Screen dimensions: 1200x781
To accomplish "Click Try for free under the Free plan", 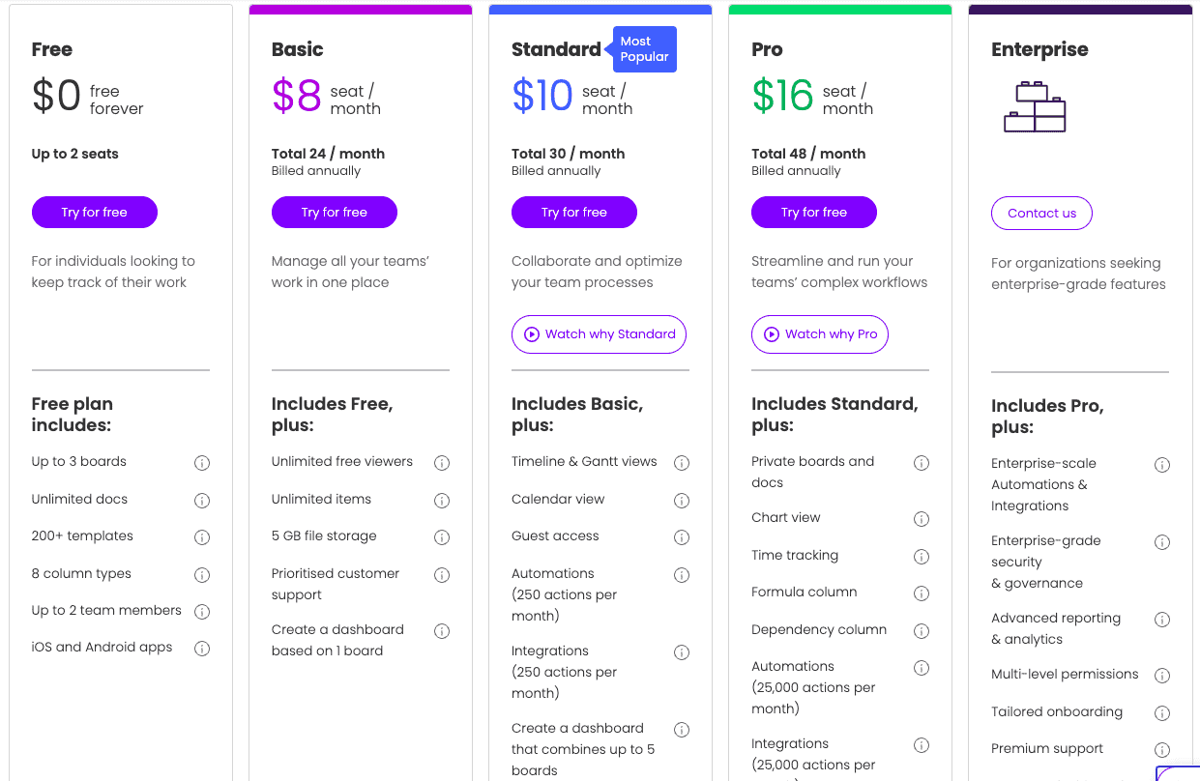I will point(94,212).
